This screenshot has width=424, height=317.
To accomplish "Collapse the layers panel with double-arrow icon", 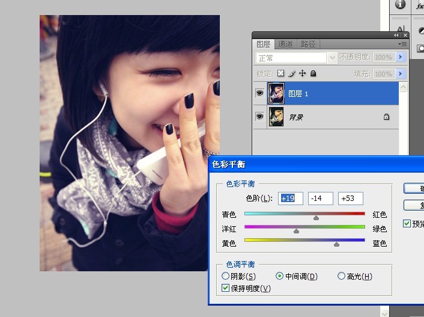I will tap(396, 35).
